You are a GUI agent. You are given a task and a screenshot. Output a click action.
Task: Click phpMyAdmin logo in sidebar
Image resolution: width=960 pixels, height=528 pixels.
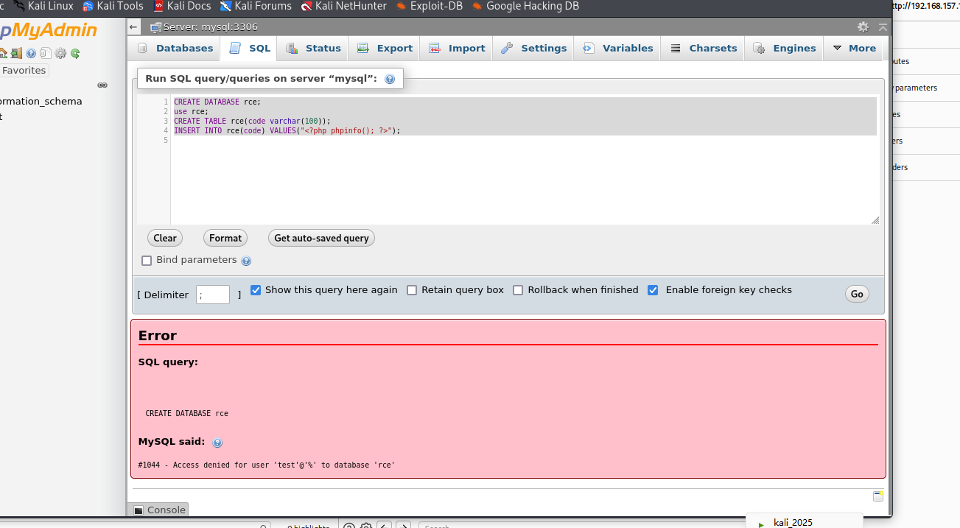[49, 31]
